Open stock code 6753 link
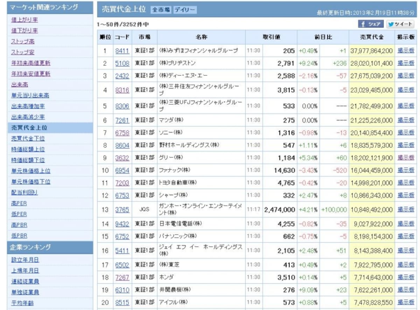420x310 pixels. [122, 195]
